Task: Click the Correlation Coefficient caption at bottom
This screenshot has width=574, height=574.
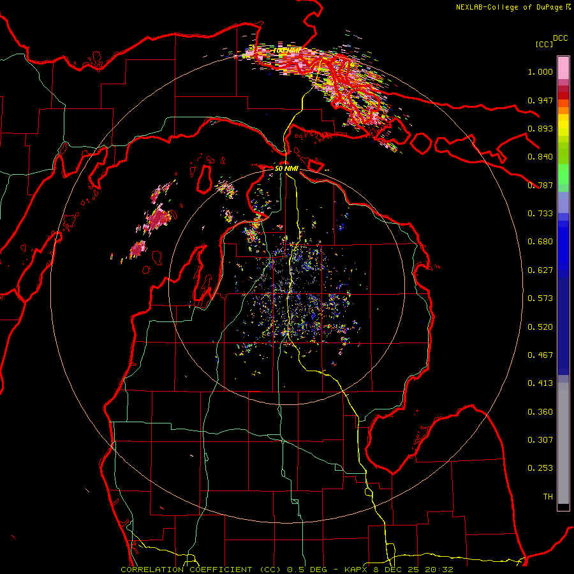Action: click(286, 570)
